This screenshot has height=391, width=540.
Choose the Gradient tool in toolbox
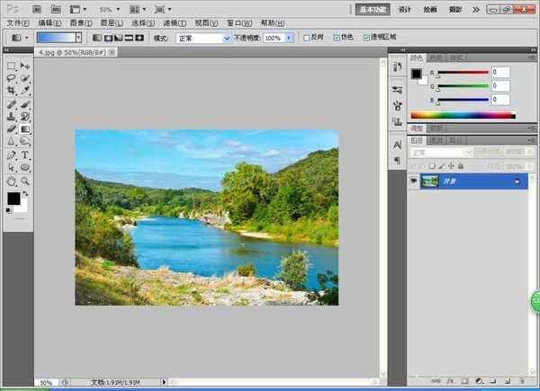pyautogui.click(x=25, y=129)
